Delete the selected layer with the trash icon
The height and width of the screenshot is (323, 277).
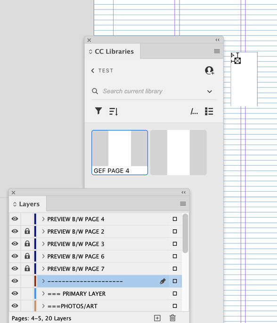172,318
